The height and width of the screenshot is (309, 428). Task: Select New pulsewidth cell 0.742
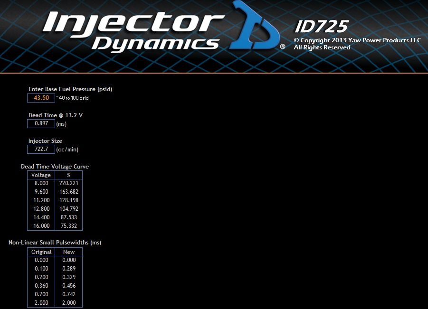tap(68, 294)
